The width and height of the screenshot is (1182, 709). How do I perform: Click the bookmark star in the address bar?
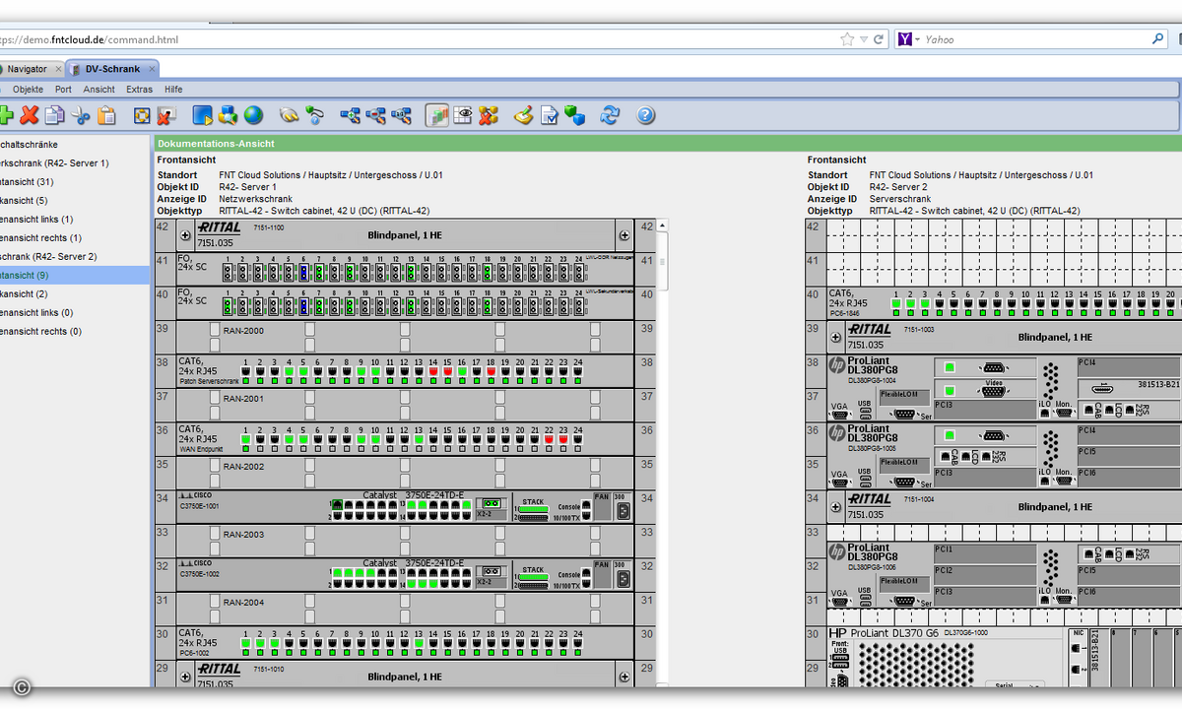click(847, 39)
